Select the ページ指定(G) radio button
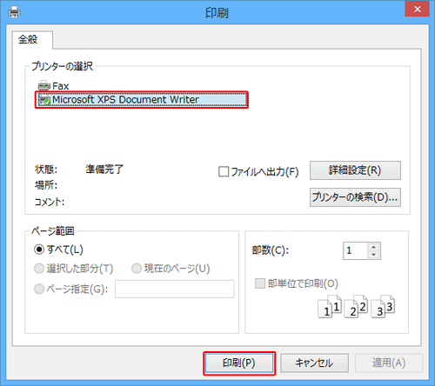The width and height of the screenshot is (435, 386). pyautogui.click(x=39, y=289)
